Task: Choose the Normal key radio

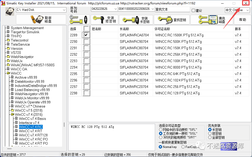Action: (x=160, y=147)
